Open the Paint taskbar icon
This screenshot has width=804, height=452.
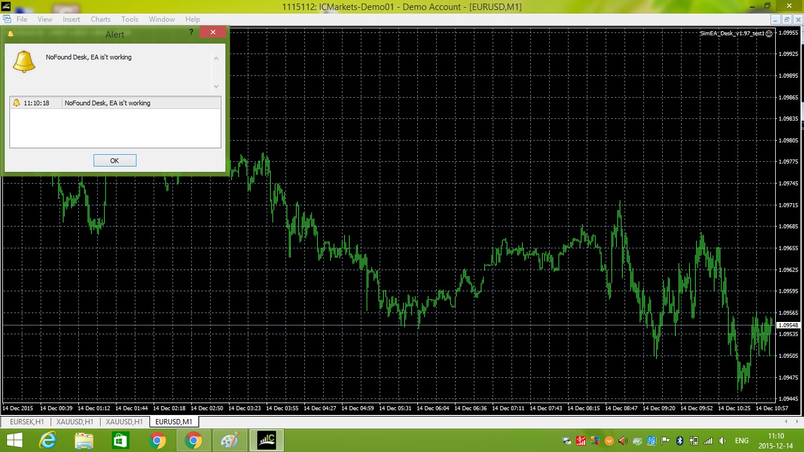pyautogui.click(x=230, y=440)
